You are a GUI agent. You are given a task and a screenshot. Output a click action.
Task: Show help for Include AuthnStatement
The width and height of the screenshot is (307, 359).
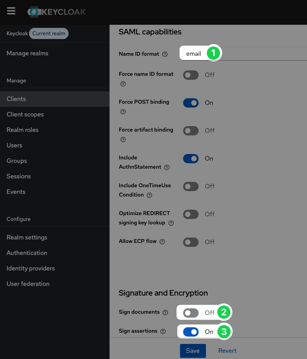167,168
